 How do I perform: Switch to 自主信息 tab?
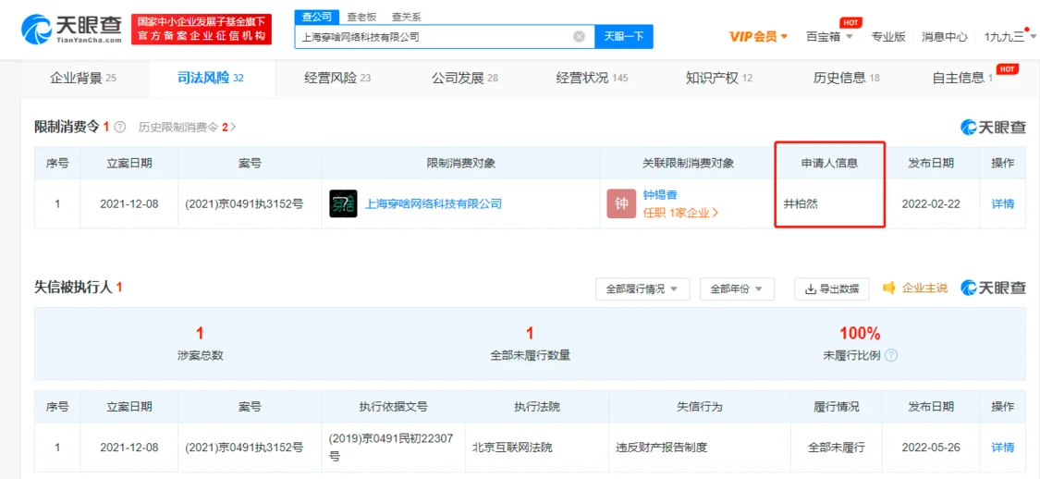961,79
